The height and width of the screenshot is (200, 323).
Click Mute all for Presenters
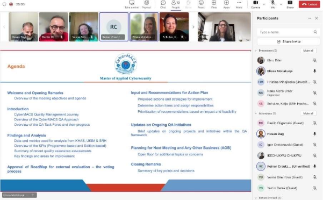click(x=308, y=51)
